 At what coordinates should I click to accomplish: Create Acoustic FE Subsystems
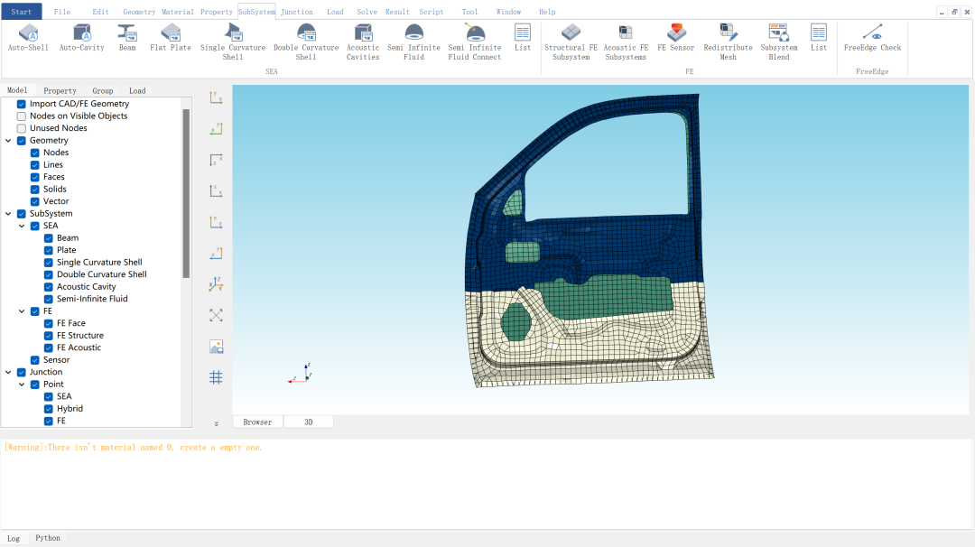(626, 42)
